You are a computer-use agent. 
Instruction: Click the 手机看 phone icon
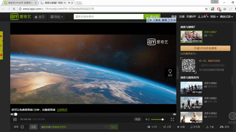(191, 127)
